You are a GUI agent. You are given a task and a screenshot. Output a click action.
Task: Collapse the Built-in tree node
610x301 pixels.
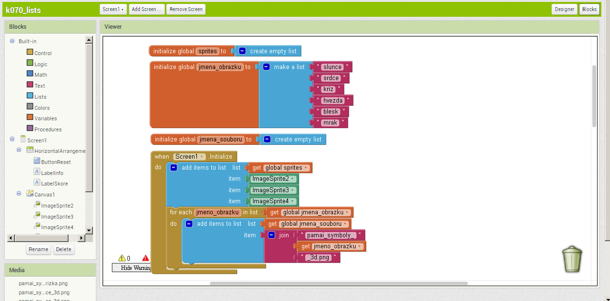click(12, 41)
